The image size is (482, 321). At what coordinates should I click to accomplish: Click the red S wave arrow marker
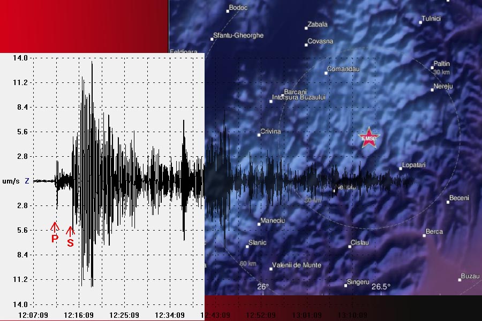pos(70,232)
